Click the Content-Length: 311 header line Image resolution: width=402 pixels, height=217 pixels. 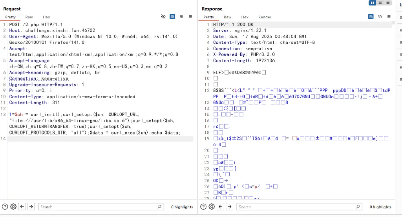35,102
